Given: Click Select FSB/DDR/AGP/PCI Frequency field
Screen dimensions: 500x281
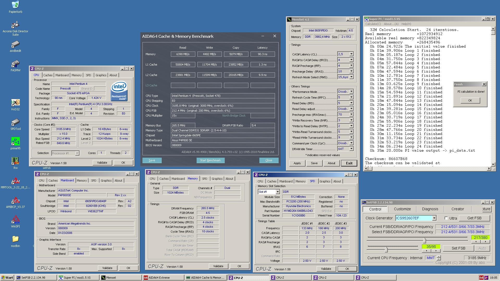Looking at the screenshot, I should [463, 232].
